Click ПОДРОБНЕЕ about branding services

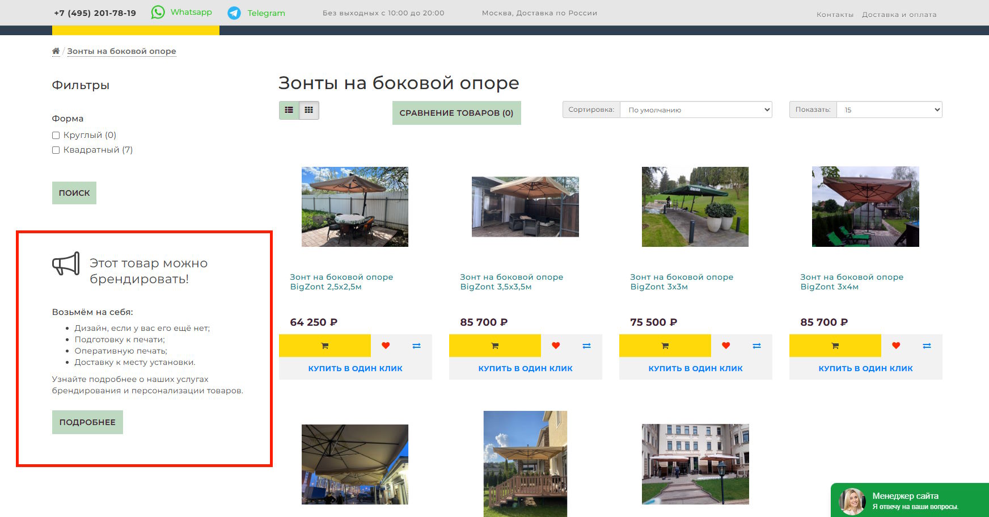click(x=87, y=422)
